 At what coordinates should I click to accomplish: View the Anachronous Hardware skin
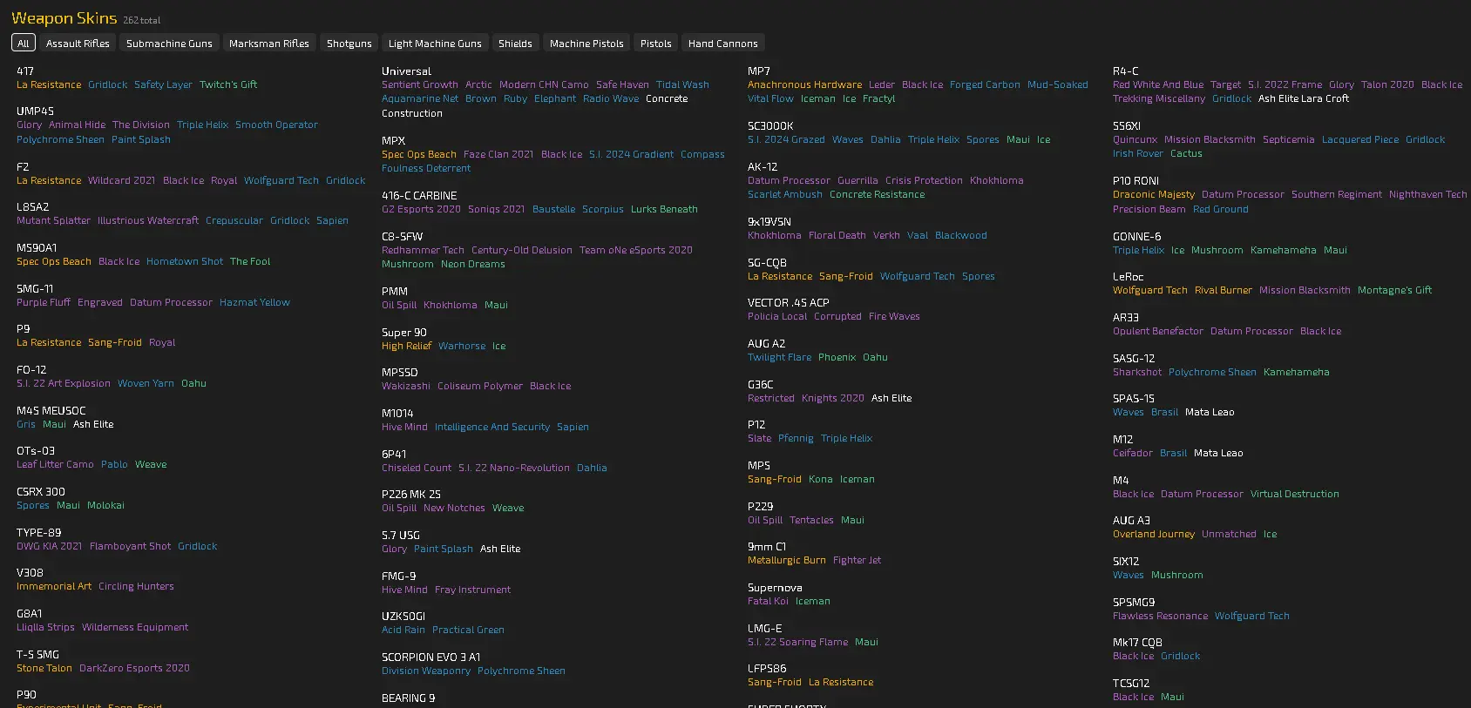804,84
